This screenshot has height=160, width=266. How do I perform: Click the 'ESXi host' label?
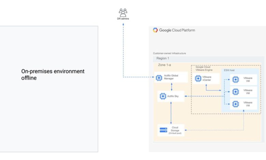pos(229,70)
